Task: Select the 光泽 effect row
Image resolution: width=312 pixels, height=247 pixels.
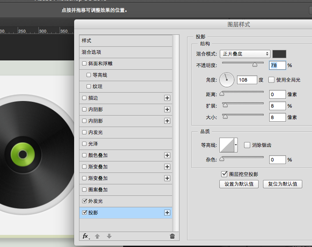Action: 126,144
